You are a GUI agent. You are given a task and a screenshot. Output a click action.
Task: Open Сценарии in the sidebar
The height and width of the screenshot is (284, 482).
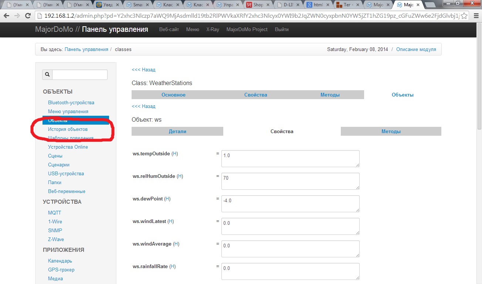(x=59, y=165)
